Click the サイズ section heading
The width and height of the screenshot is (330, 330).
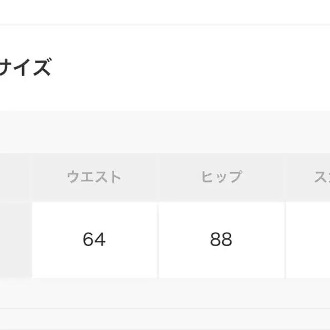[26, 68]
